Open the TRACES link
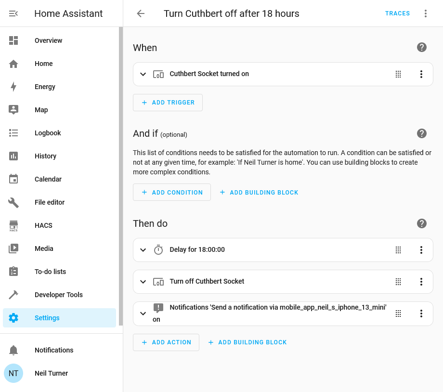Viewport: 443px width, 392px height. coord(397,13)
